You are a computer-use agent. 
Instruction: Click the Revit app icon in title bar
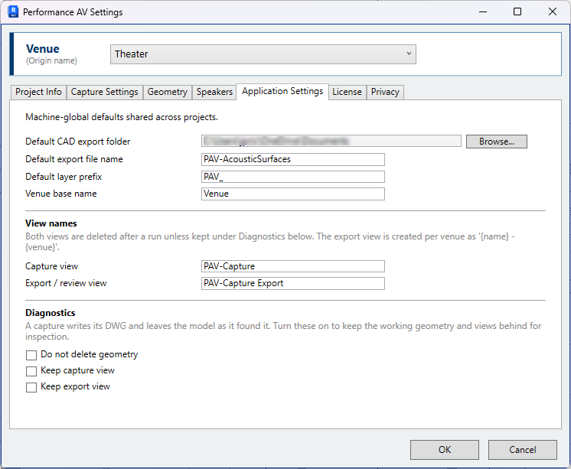coord(13,11)
